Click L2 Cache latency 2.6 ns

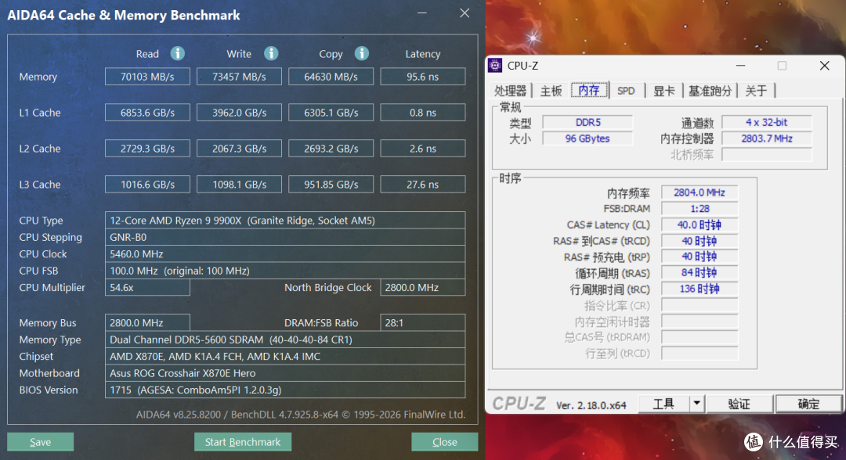(422, 148)
